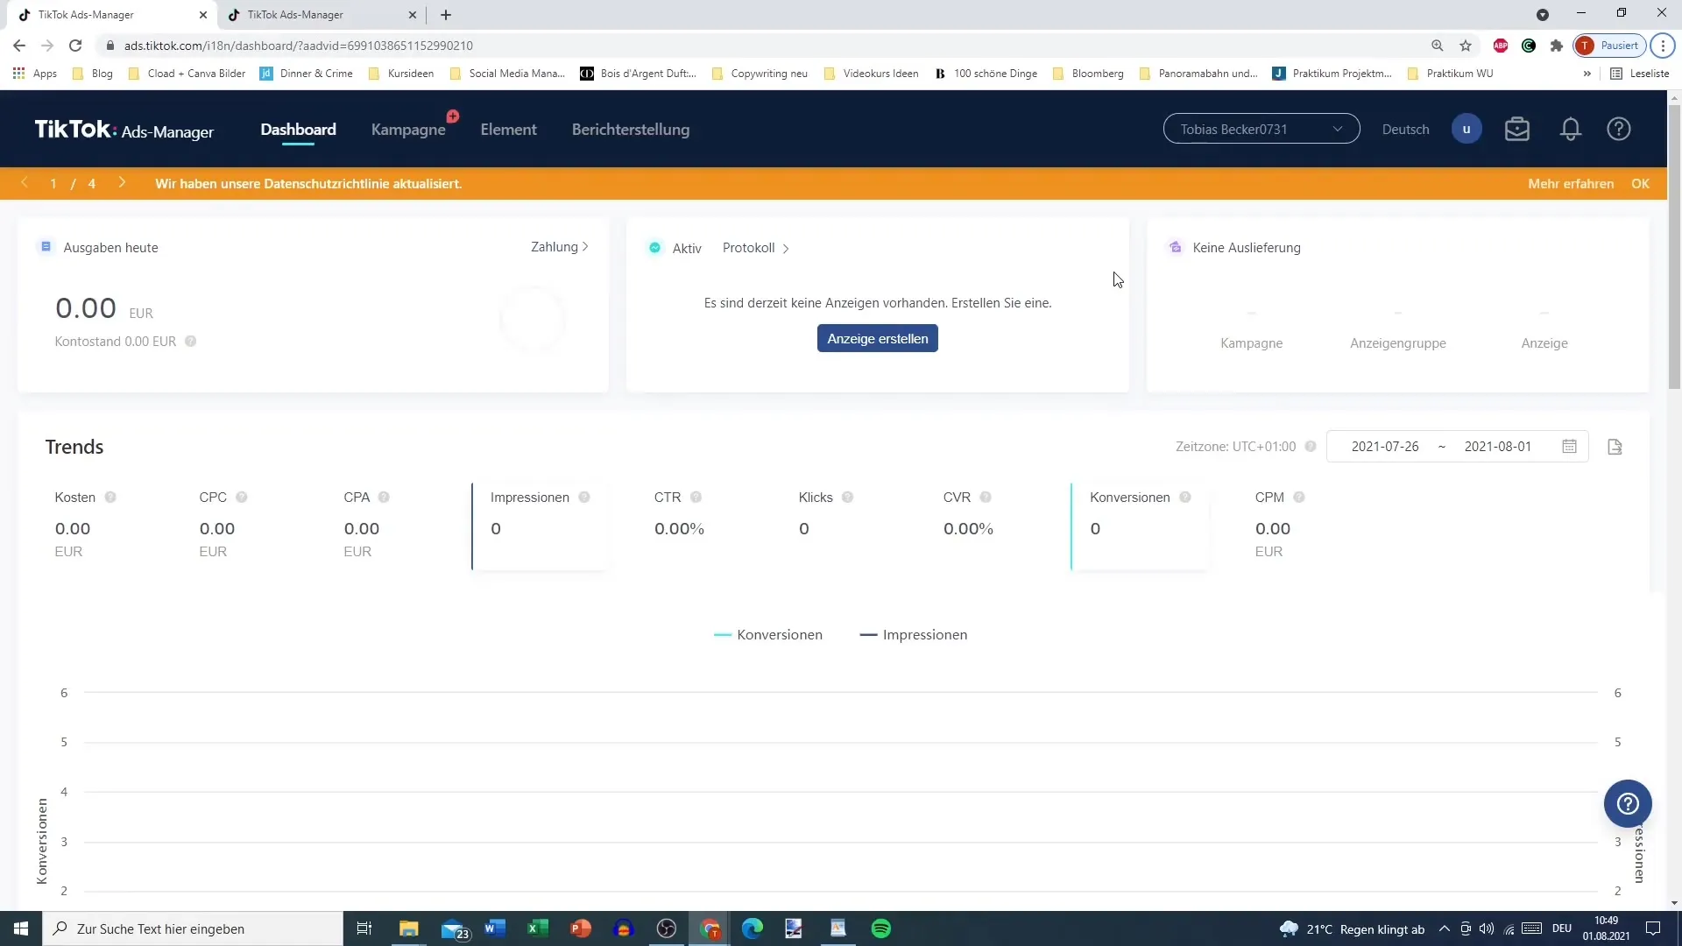Open the Blog bookmark folder
The height and width of the screenshot is (946, 1682).
pyautogui.click(x=93, y=74)
